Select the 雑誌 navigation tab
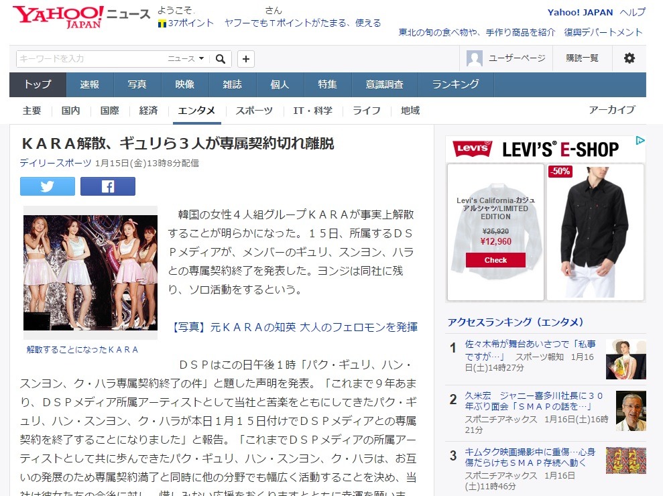 pyautogui.click(x=232, y=84)
